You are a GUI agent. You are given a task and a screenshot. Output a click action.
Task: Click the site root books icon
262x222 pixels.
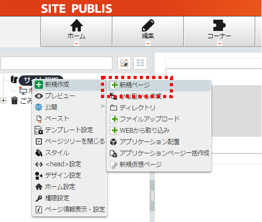(x=14, y=80)
